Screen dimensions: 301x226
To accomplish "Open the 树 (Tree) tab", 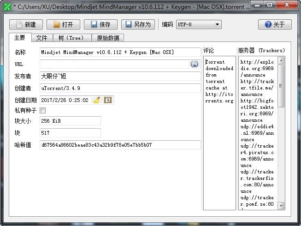I will coord(72,38).
